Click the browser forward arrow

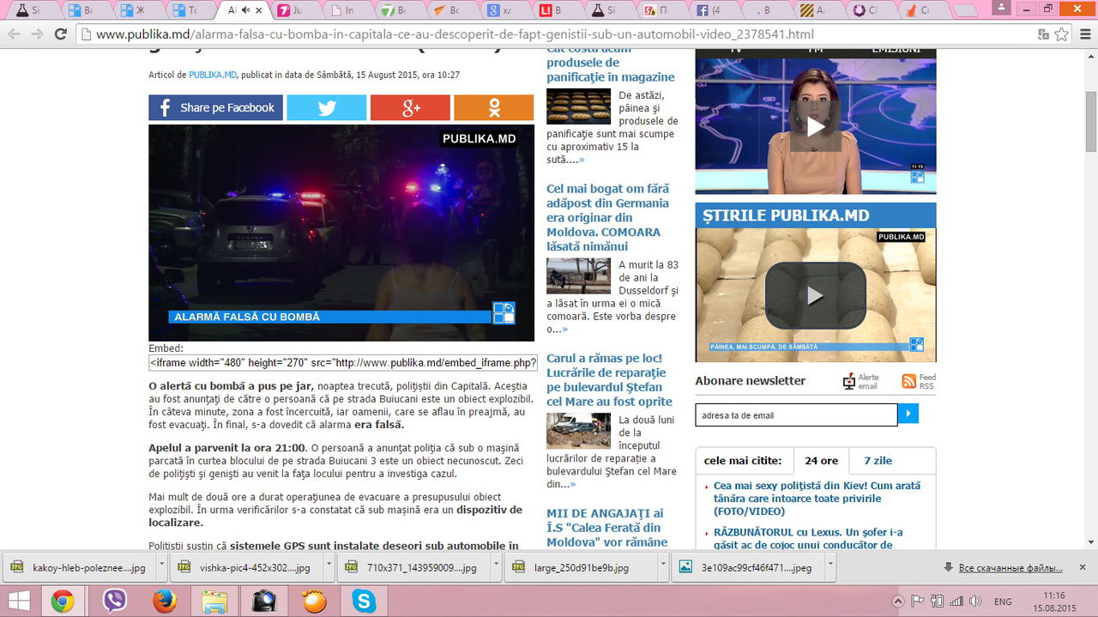[x=37, y=34]
